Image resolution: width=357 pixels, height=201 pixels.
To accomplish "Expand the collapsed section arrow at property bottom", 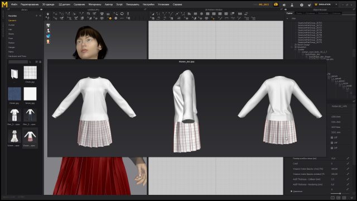I will coord(291,191).
